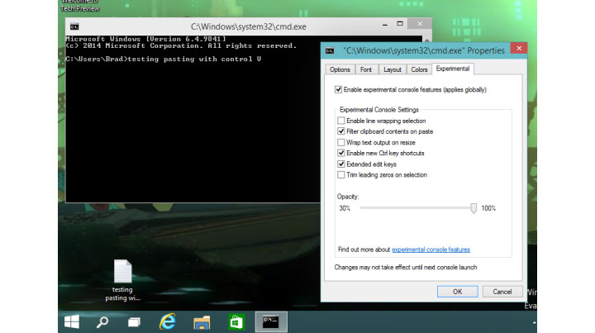
Task: Switch to the Colors tab
Action: coord(419,69)
